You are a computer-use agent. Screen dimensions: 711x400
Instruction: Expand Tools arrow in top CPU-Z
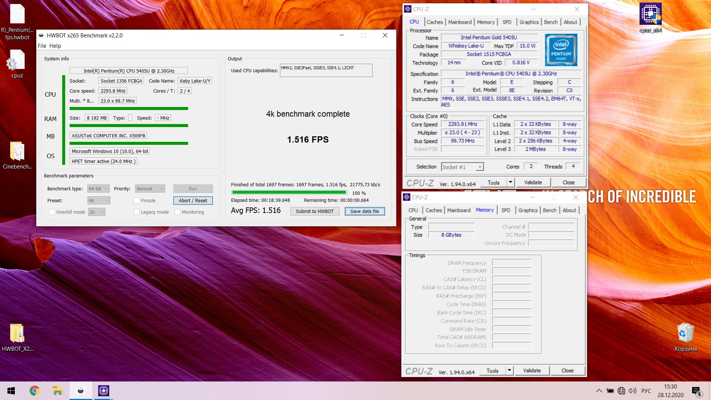tap(510, 182)
